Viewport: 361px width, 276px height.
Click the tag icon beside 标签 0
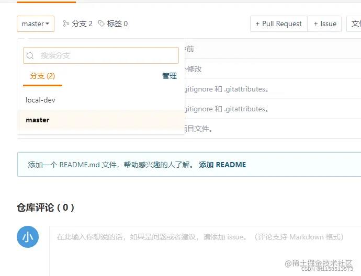(101, 24)
